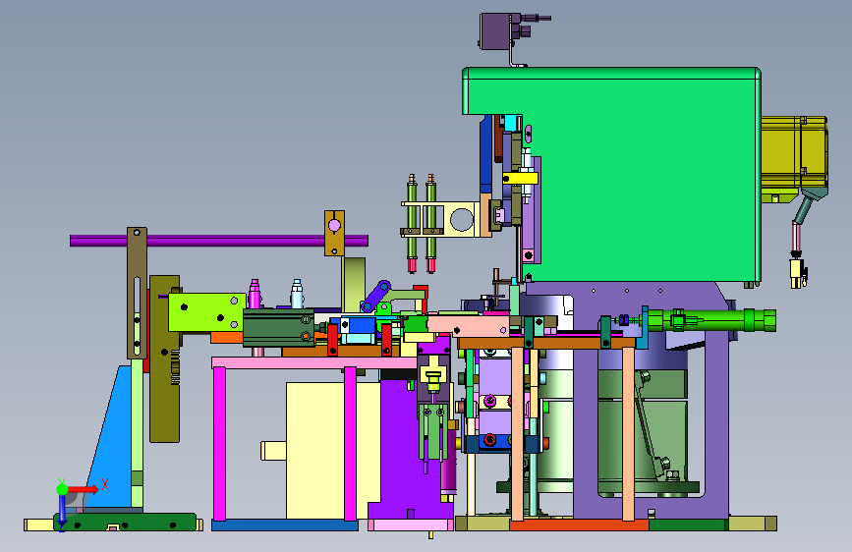Select the long purple horizontal rod
Viewport: 852px width, 552px height.
click(x=219, y=241)
